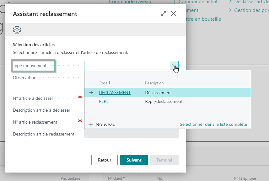Close the Assistant reclassement dialog
The image size is (269, 181).
174,13
